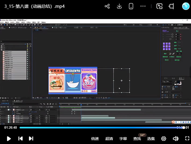Skip to the next video
Screen dimensions: 191x144
click(31, 139)
